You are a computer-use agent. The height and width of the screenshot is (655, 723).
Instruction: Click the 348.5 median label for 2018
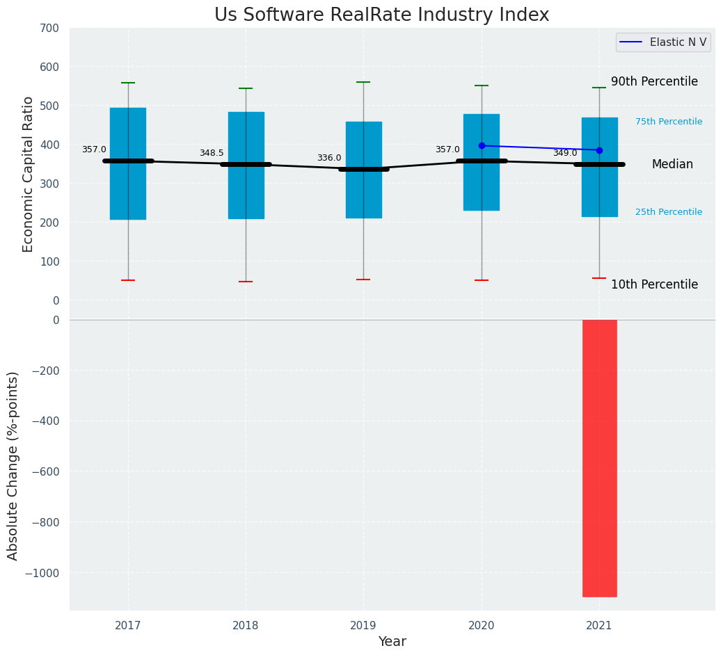click(212, 153)
